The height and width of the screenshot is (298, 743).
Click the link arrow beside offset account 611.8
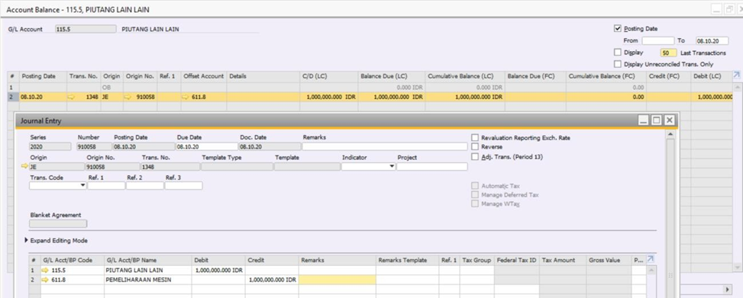click(186, 97)
